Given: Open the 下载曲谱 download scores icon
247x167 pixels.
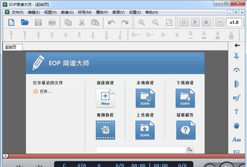Looking at the screenshot, I should (185, 98).
